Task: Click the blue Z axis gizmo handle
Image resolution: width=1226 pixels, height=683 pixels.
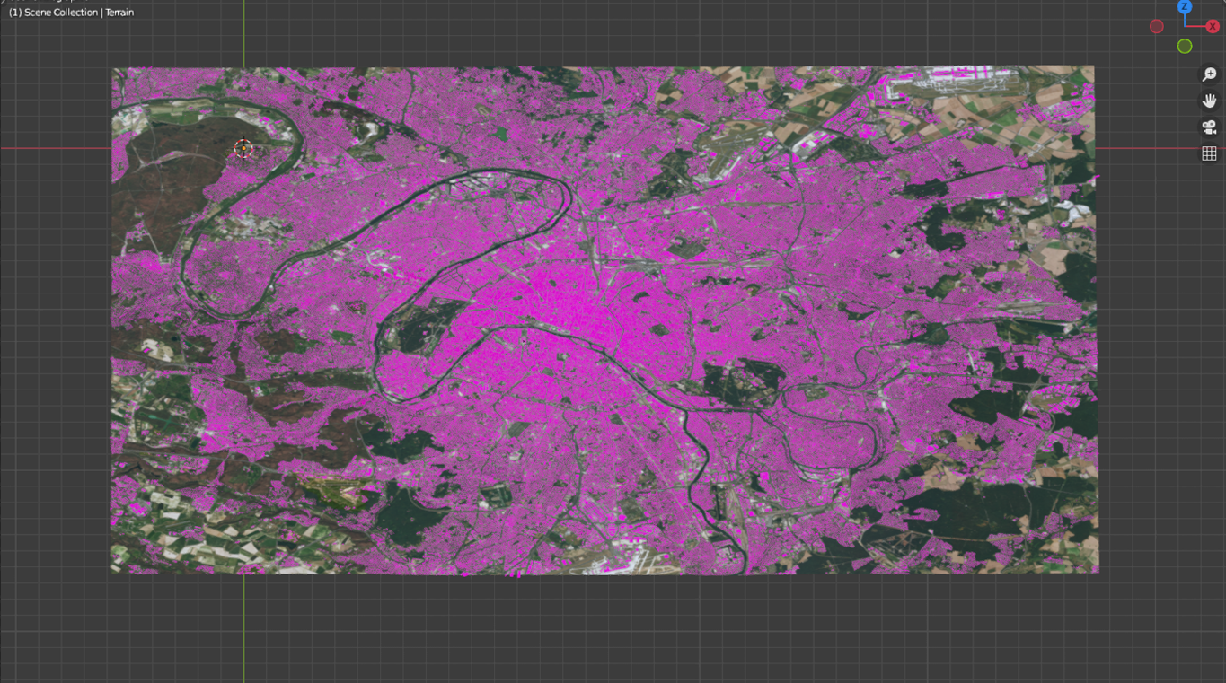Action: (x=1185, y=7)
